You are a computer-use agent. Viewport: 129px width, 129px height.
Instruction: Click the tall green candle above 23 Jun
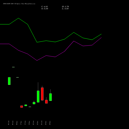coord(38,96)
